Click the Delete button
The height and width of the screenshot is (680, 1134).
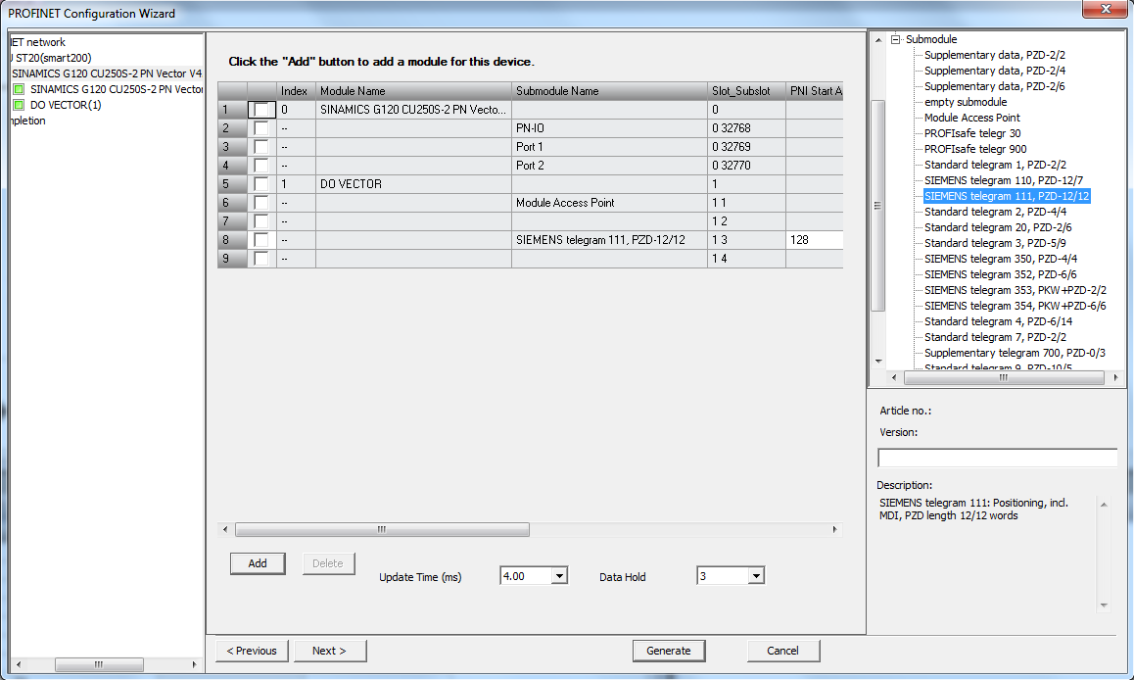coord(328,563)
